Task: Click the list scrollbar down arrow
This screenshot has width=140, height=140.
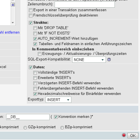Action: coord(13,23)
